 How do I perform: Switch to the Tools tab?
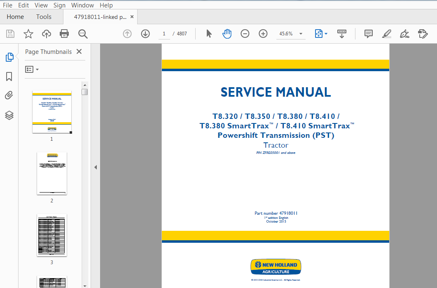point(44,17)
